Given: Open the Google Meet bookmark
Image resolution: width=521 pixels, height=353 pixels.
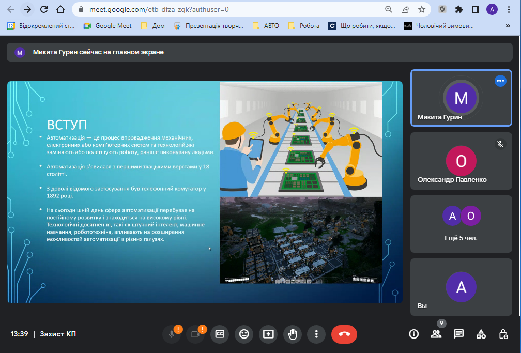Looking at the screenshot, I should (108, 25).
